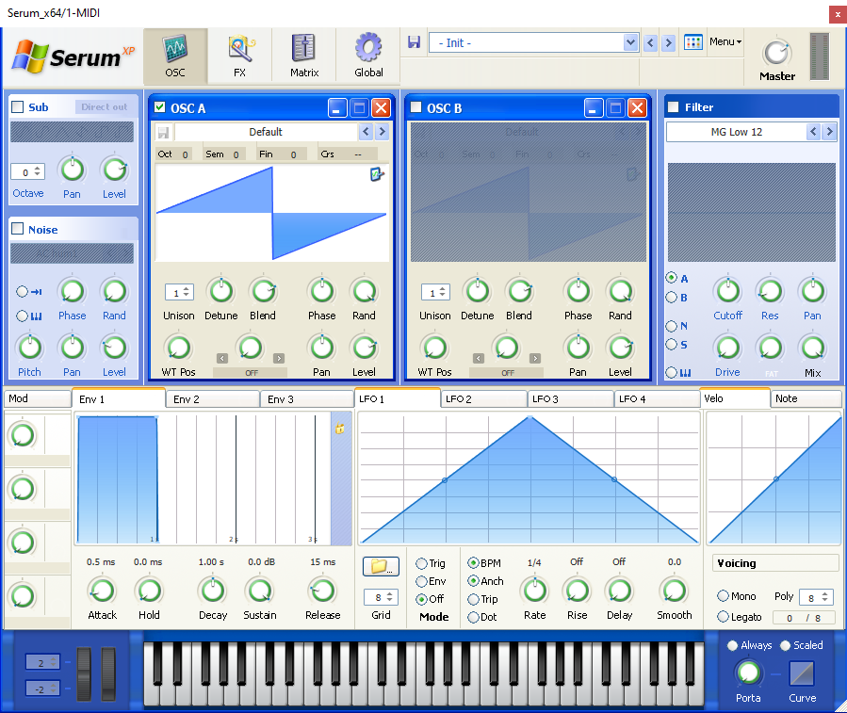Open the OSC page icon
The image size is (847, 713).
[175, 57]
